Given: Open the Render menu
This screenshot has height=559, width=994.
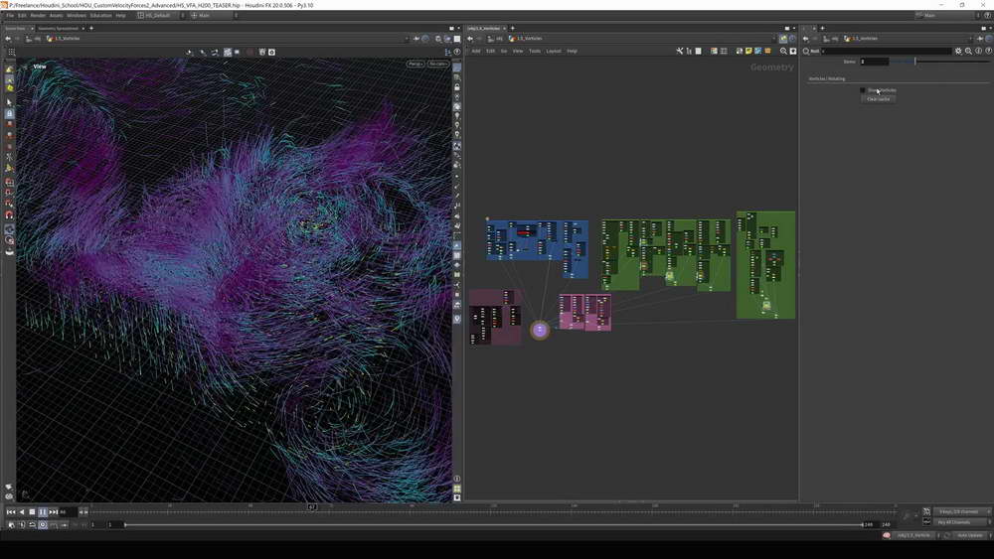Looking at the screenshot, I should [x=38, y=16].
